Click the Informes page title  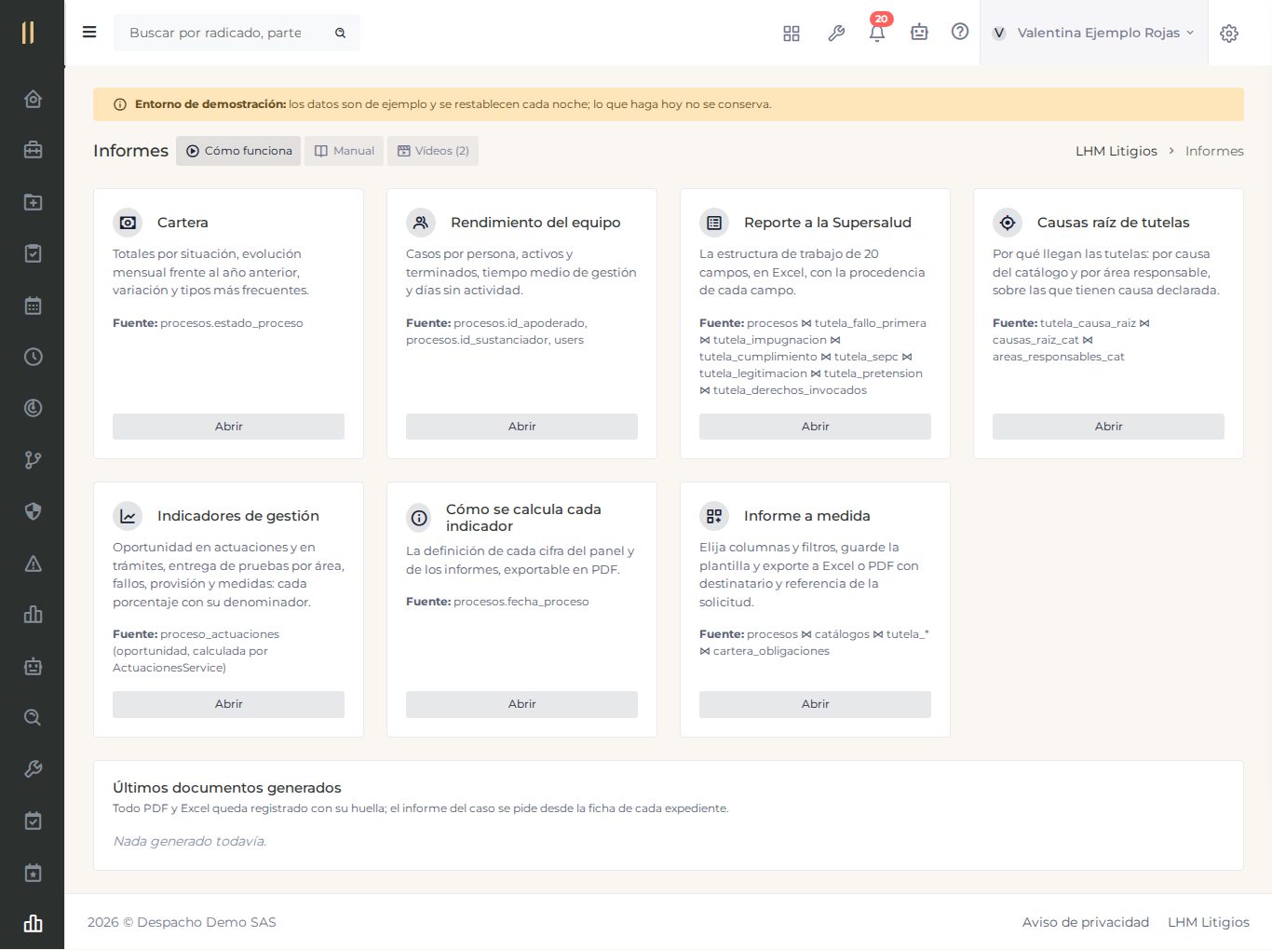pyautogui.click(x=130, y=151)
